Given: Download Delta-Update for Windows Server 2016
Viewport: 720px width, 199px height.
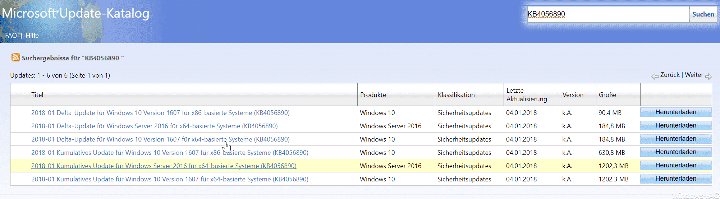Looking at the screenshot, I should coord(676,126).
